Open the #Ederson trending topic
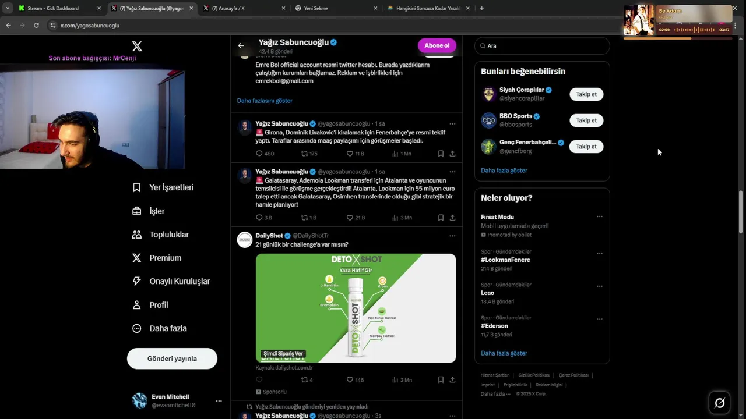The image size is (746, 419). 494,326
